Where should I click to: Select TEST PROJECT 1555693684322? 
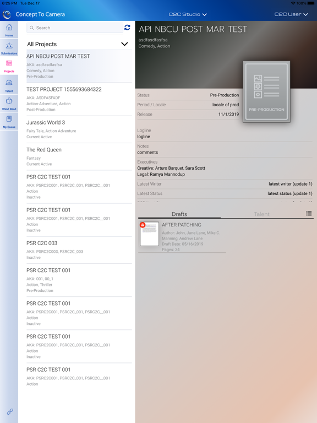point(79,99)
